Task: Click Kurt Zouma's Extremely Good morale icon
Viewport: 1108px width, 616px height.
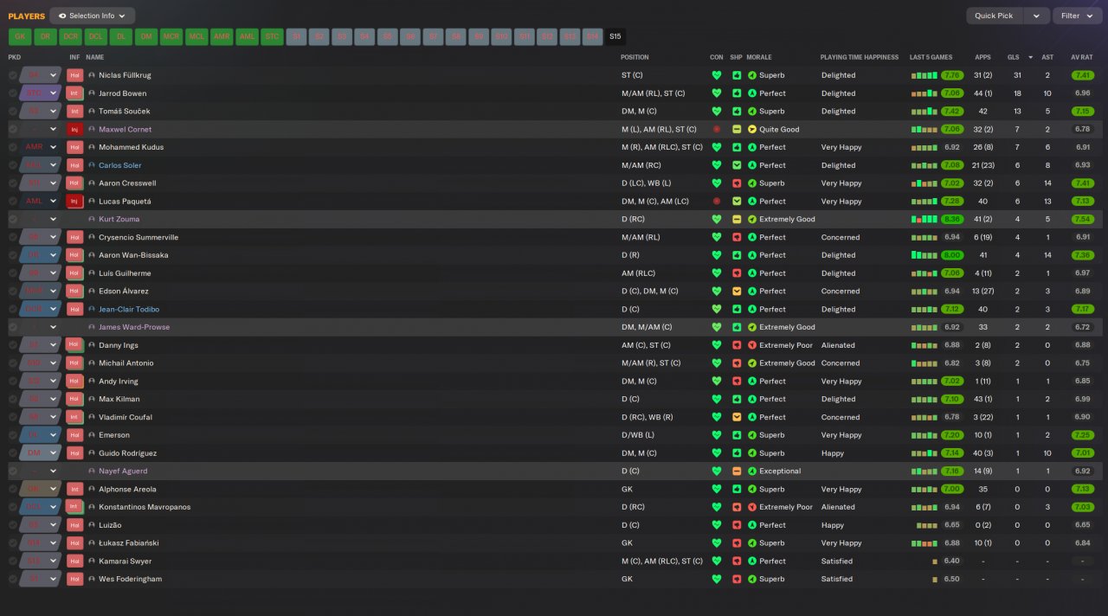Action: coord(752,220)
